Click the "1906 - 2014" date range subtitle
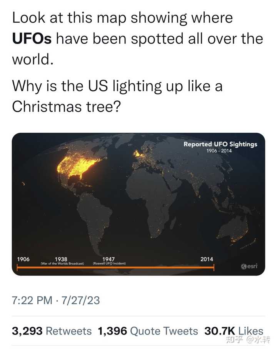Image resolution: width=277 pixels, height=351 pixels. click(x=219, y=151)
